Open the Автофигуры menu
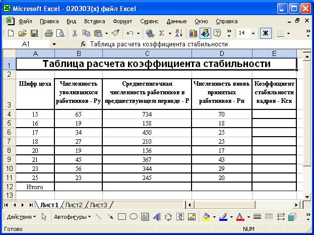 [x=72, y=217]
